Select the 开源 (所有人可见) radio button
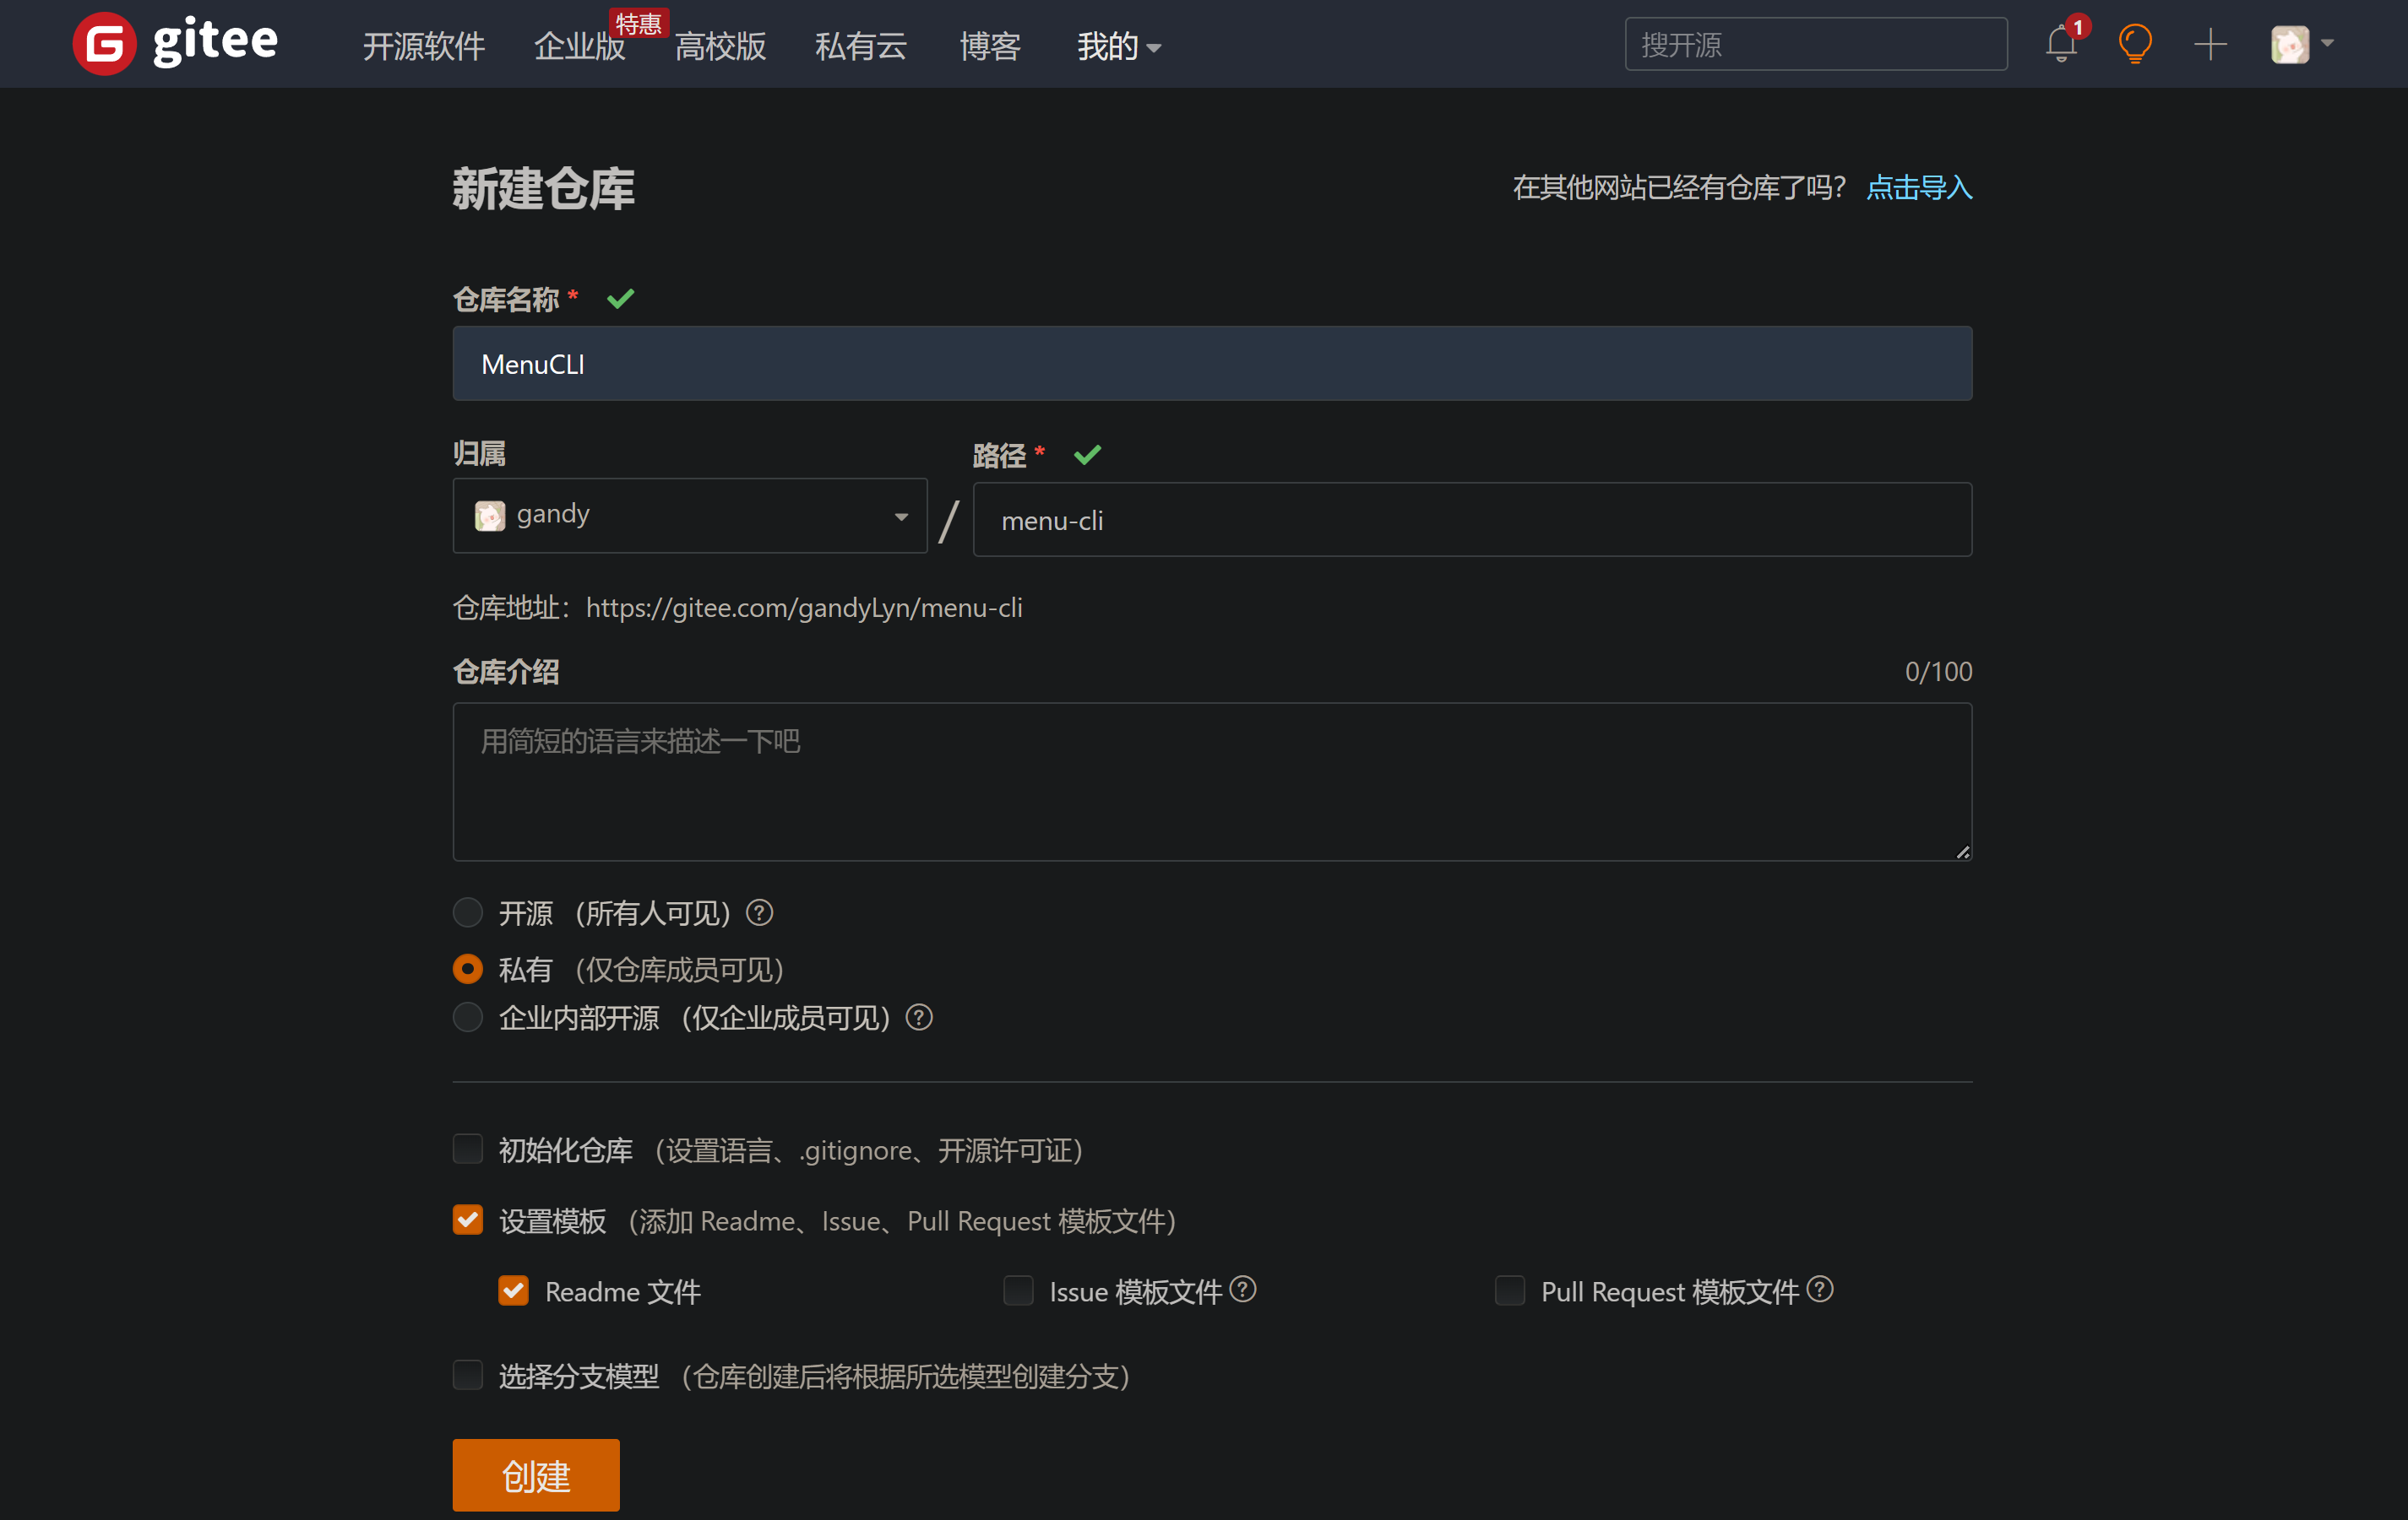2408x1520 pixels. pos(468,912)
